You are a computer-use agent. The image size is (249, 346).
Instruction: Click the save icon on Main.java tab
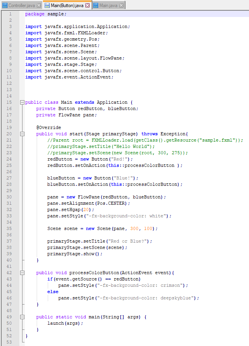(95, 6)
